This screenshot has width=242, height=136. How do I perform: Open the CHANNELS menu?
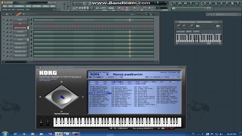(19, 6)
